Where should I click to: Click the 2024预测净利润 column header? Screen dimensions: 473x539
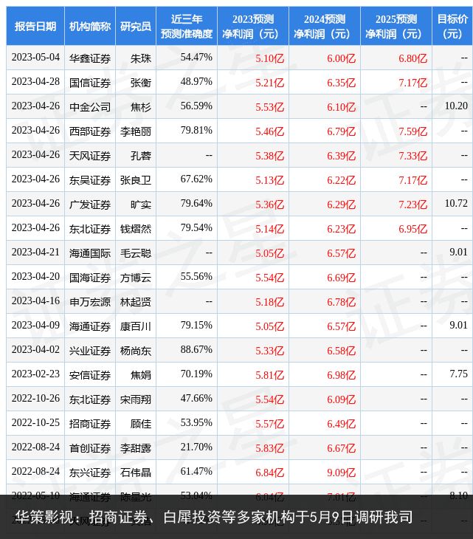pyautogui.click(x=325, y=26)
